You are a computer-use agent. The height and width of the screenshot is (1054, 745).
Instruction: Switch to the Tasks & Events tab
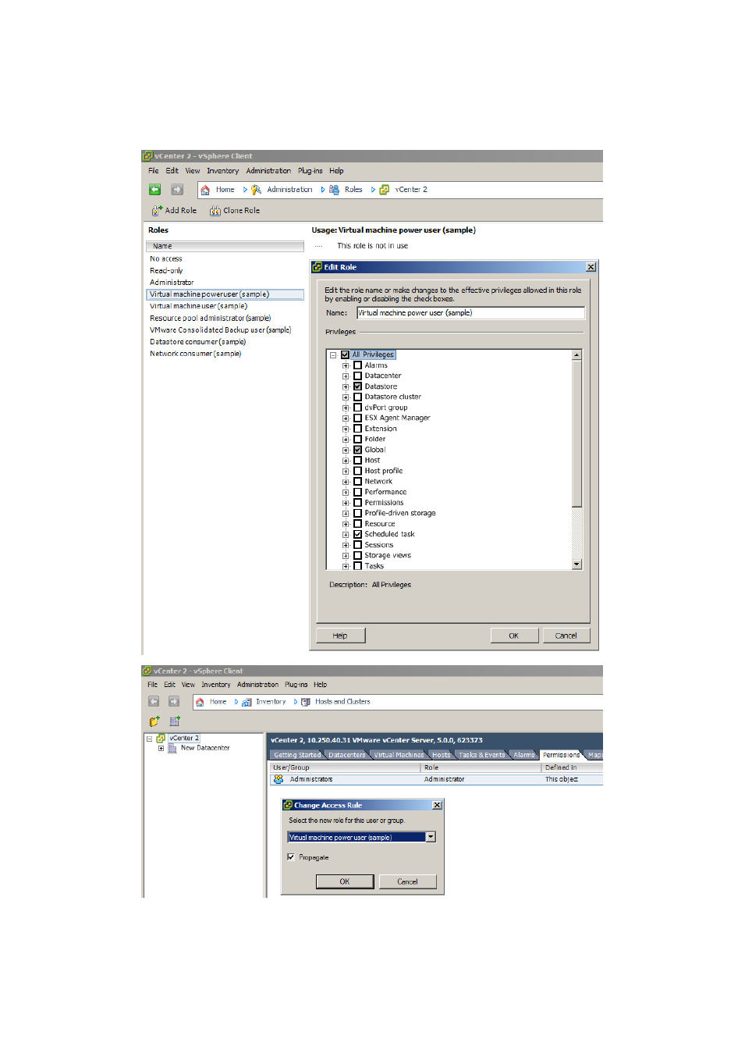pyautogui.click(x=481, y=755)
